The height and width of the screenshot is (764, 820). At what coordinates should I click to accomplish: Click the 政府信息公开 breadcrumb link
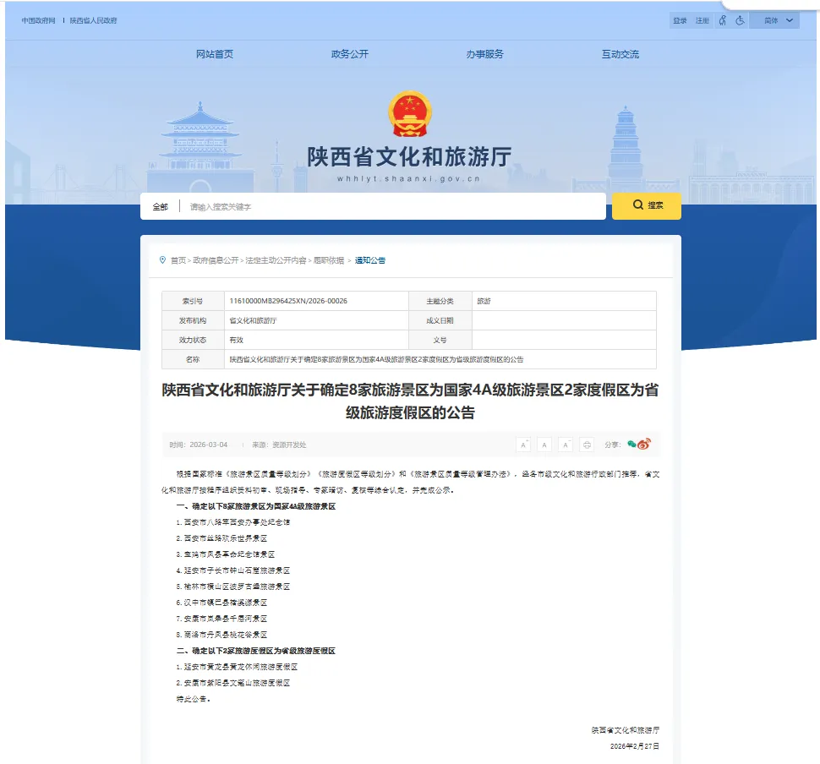pyautogui.click(x=216, y=260)
